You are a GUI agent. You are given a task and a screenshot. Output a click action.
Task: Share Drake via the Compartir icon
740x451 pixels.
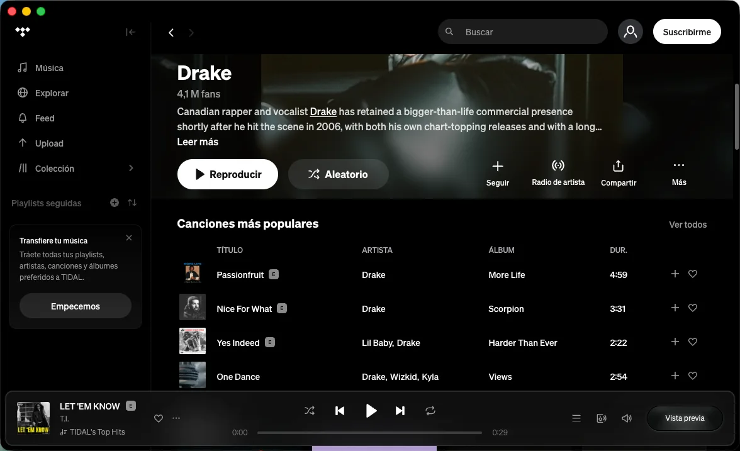(618, 165)
